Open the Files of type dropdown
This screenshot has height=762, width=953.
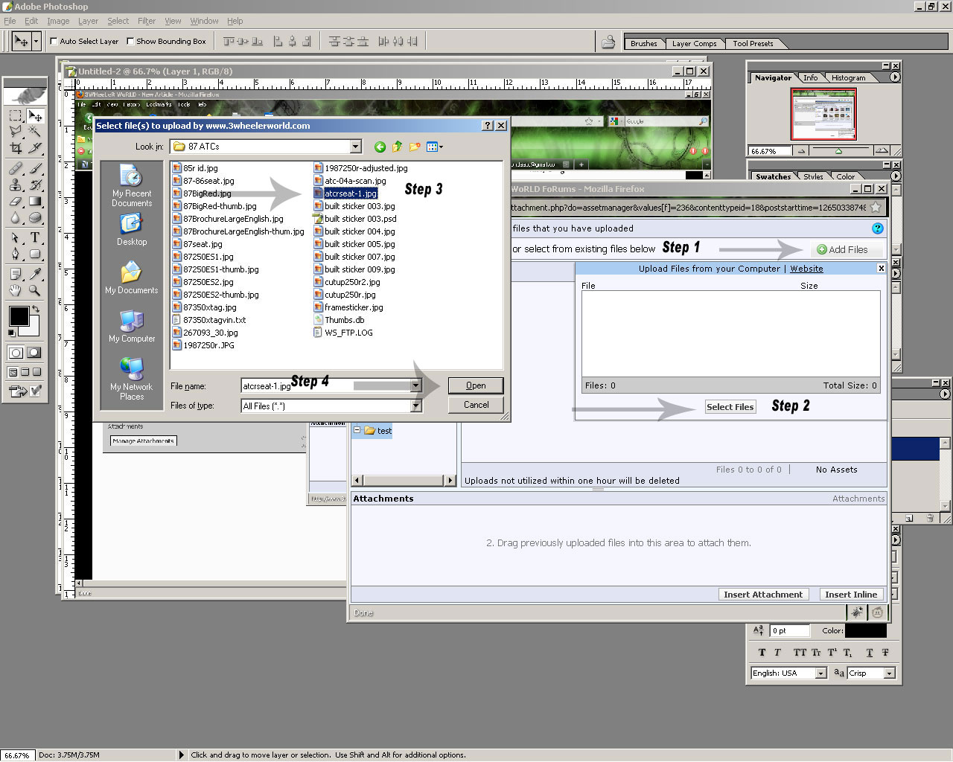tap(416, 406)
